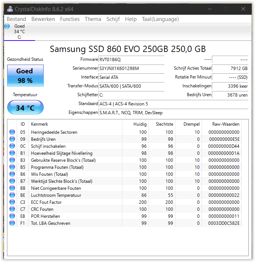The image size is (255, 262).
Task: Select raw value 0003DD0C582E
Action: (x=224, y=223)
